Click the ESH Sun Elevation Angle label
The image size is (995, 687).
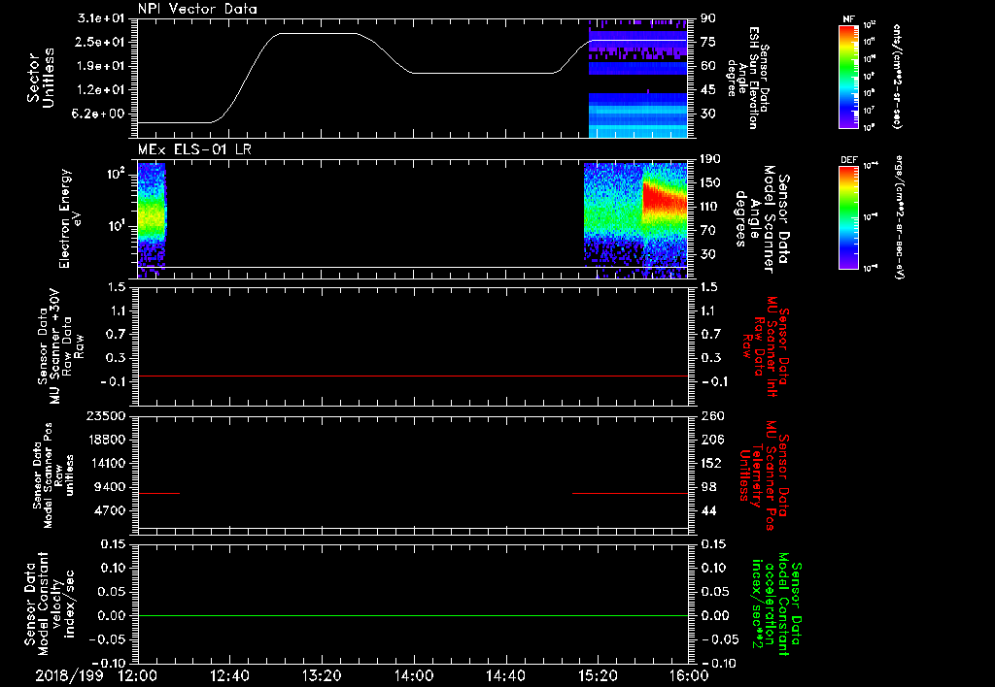[750, 78]
